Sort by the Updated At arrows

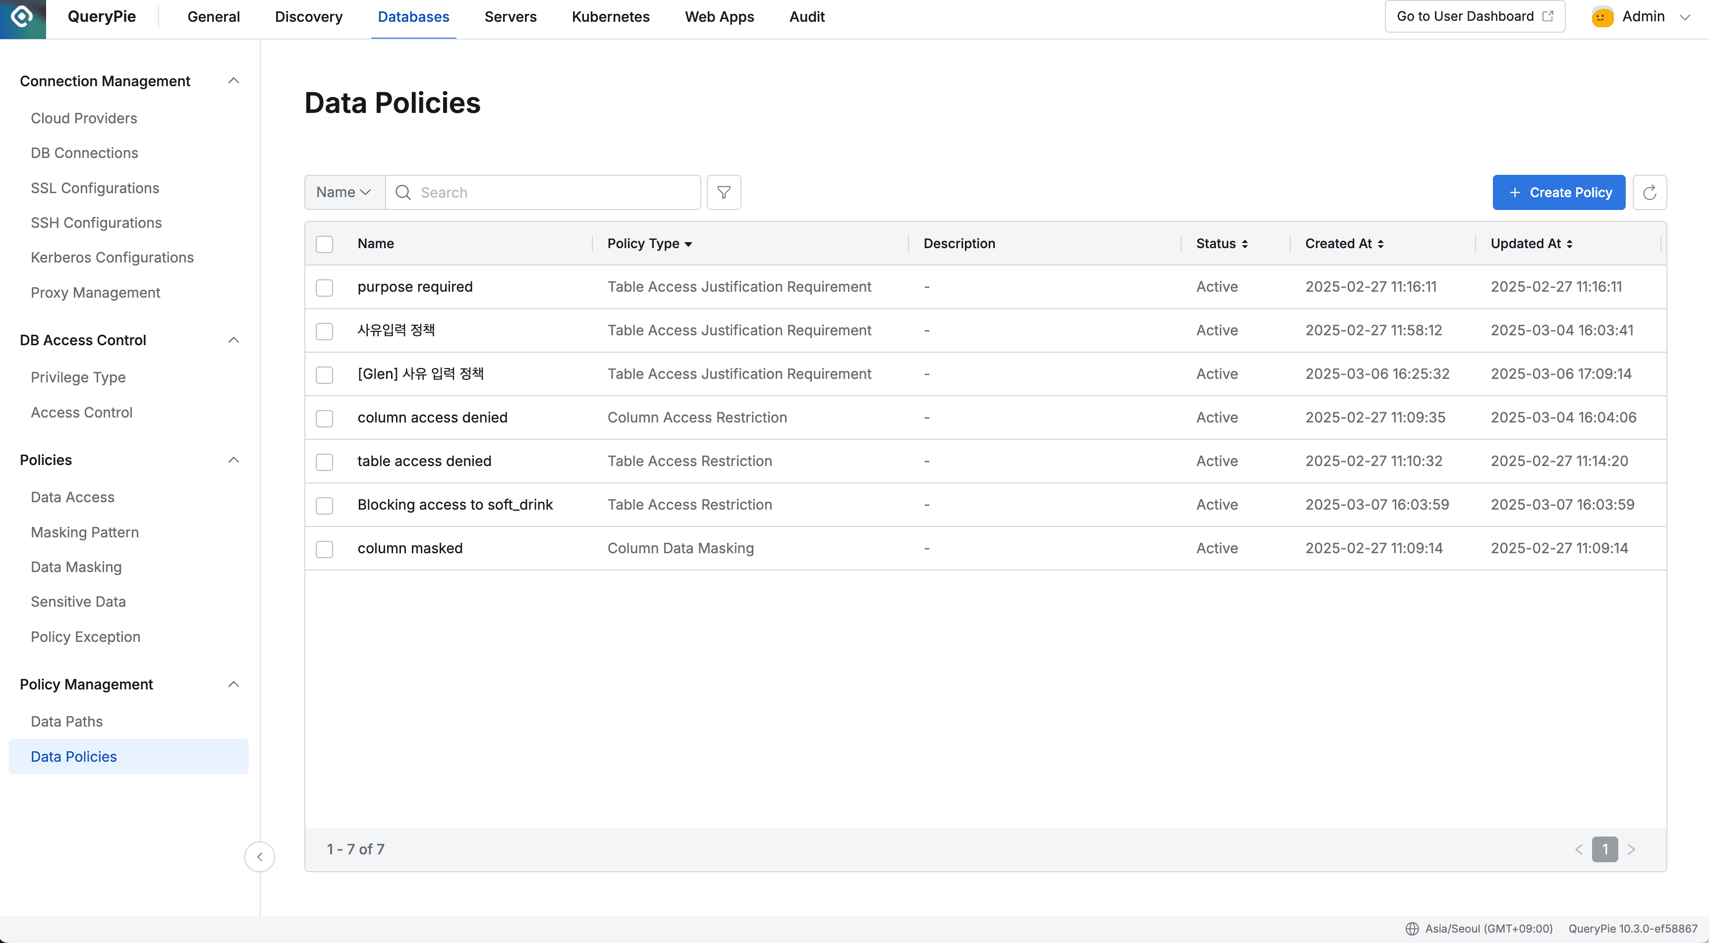click(1570, 244)
